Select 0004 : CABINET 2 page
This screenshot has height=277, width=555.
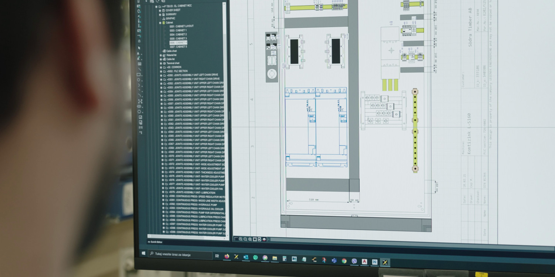click(x=178, y=34)
